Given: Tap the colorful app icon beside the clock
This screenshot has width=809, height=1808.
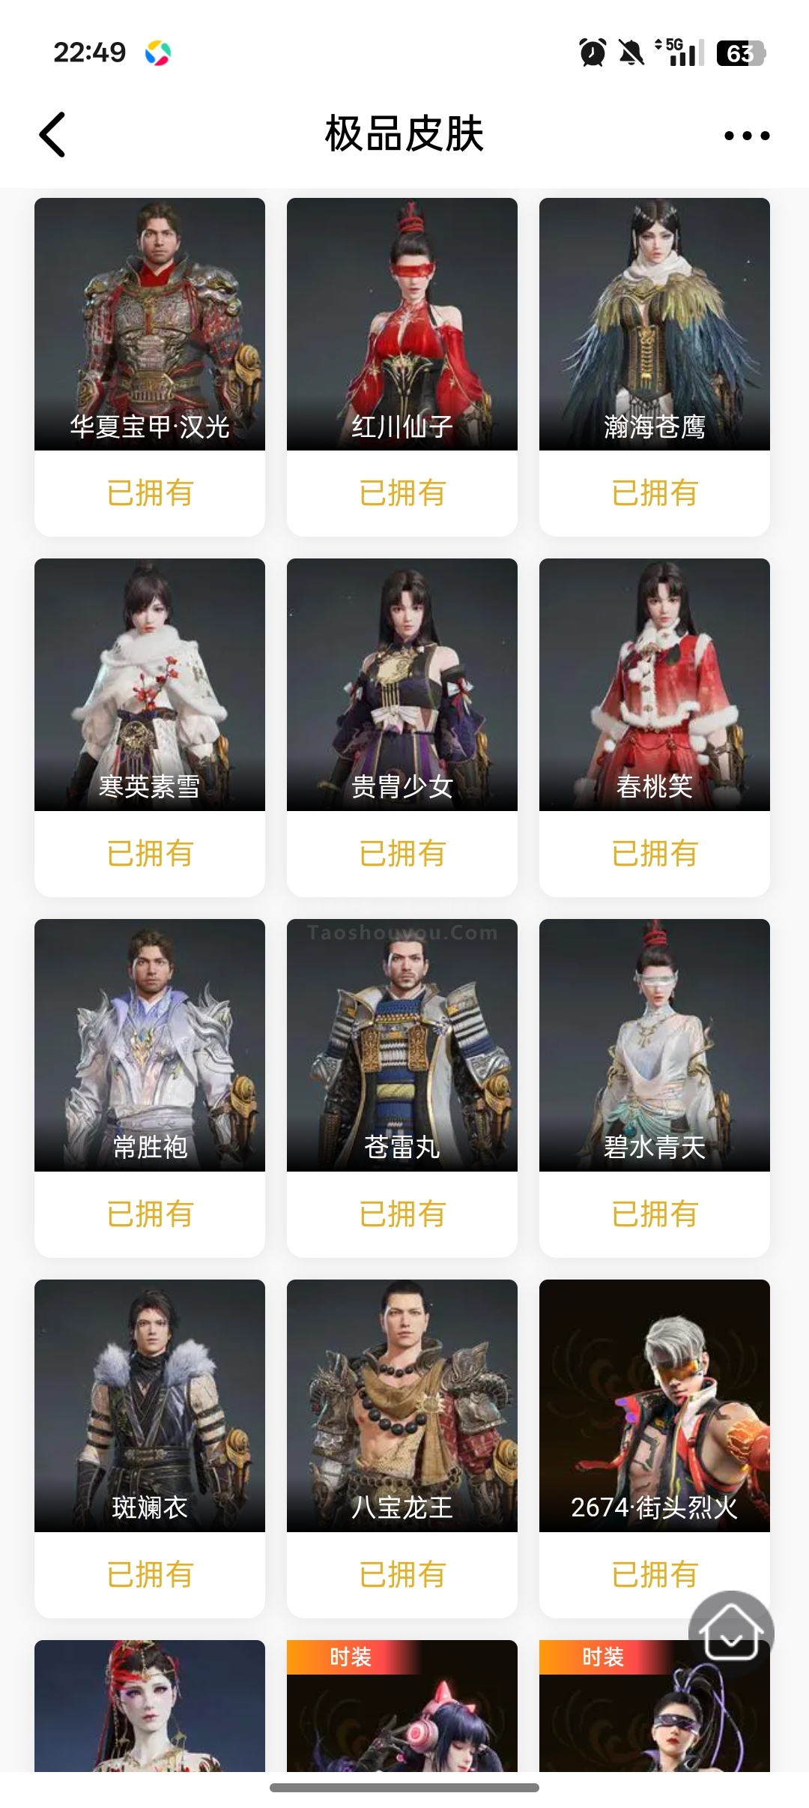Looking at the screenshot, I should pyautogui.click(x=158, y=53).
